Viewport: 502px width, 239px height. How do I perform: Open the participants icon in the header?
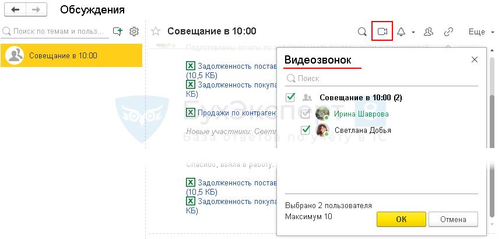(429, 31)
